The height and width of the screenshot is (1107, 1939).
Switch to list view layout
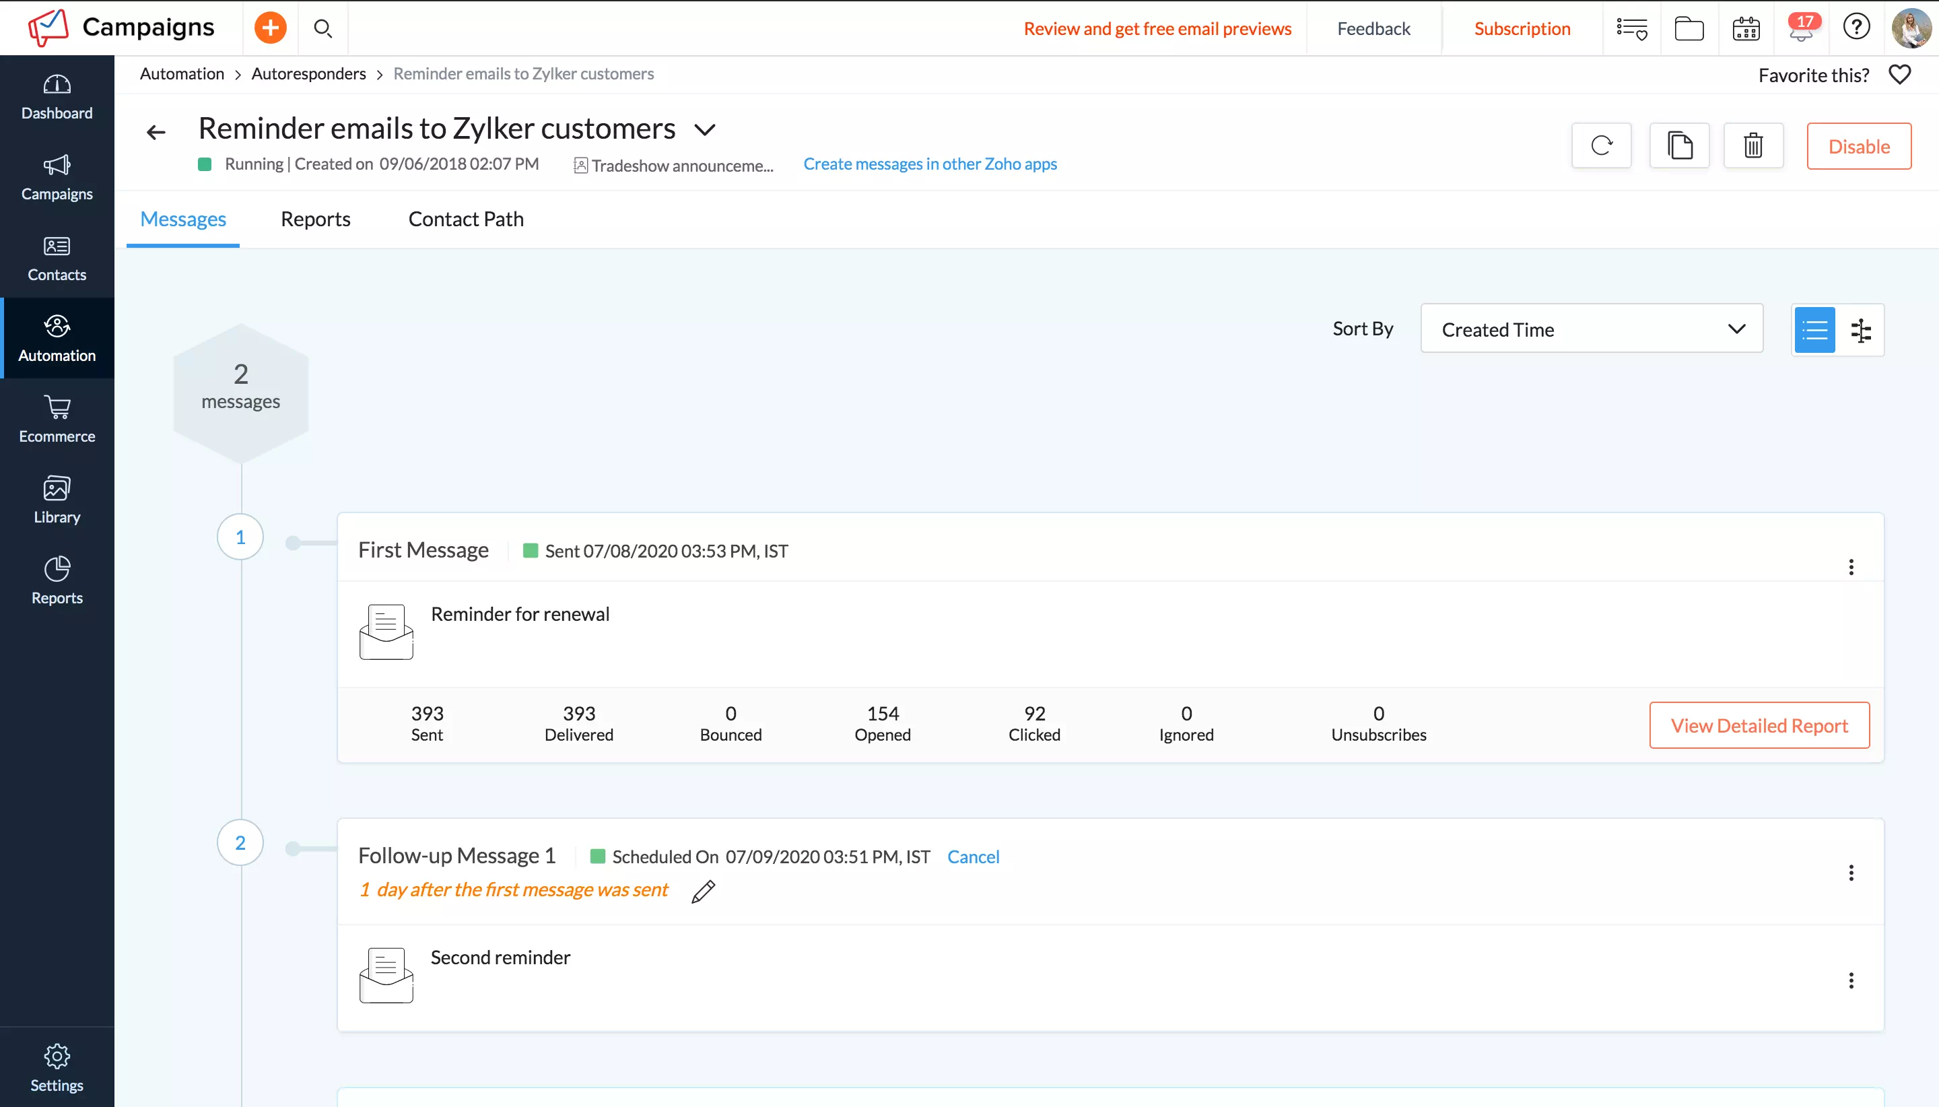[1814, 330]
